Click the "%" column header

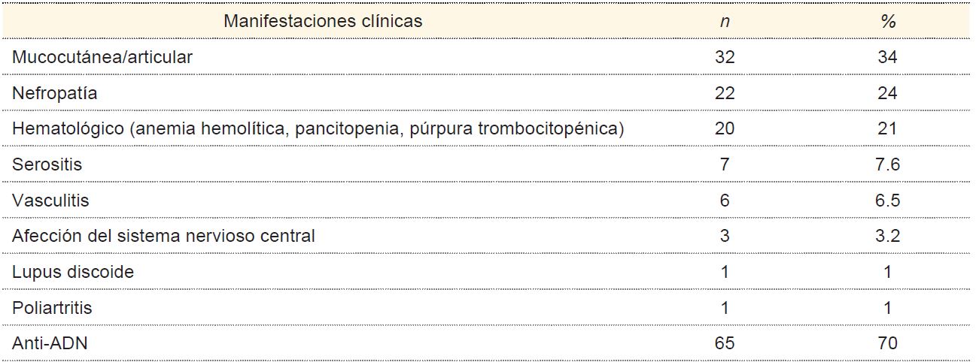[888, 22]
